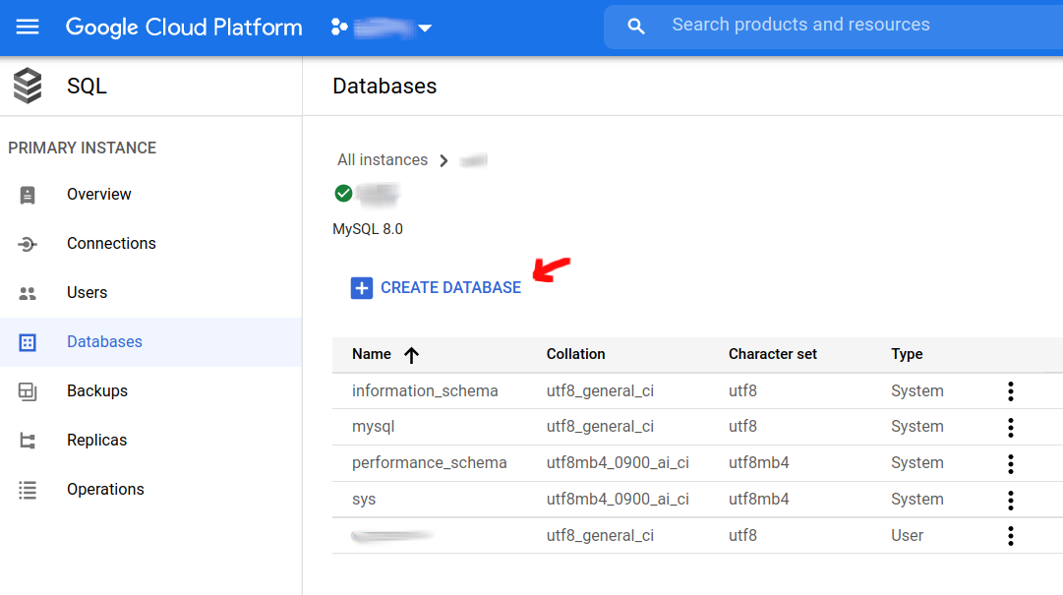Click the All instances breadcrumb
The height and width of the screenshot is (595, 1063).
coord(383,160)
